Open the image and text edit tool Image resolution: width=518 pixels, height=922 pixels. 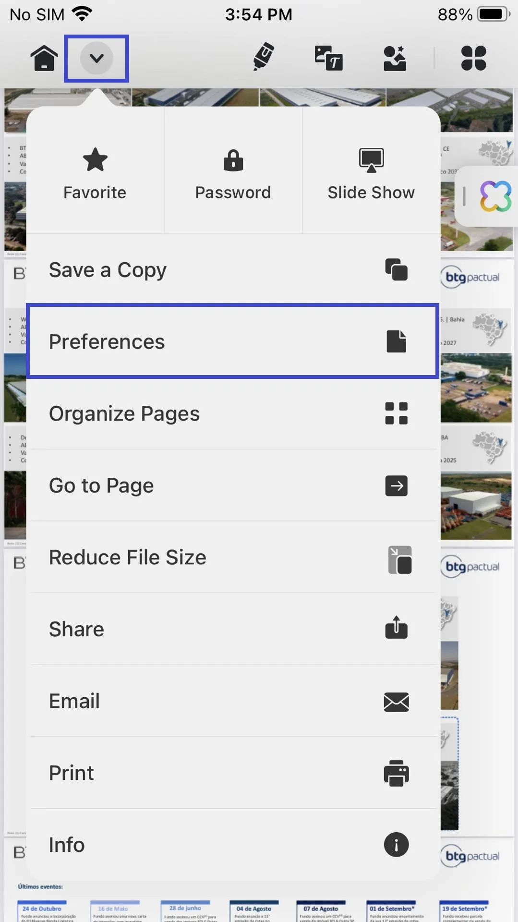point(329,58)
